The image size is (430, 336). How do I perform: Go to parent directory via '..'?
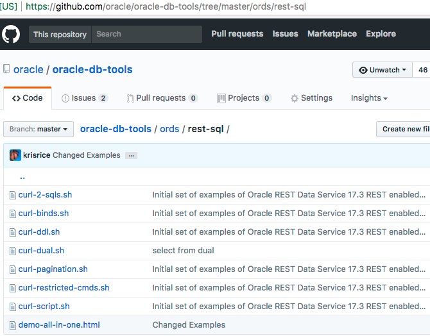(x=22, y=177)
